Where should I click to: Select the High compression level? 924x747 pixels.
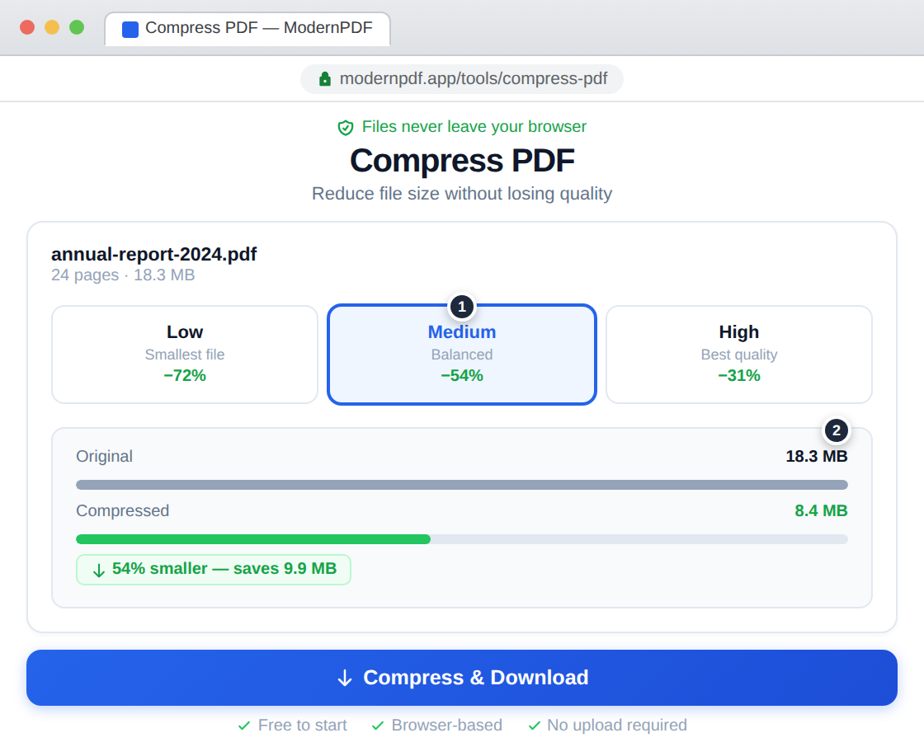738,355
